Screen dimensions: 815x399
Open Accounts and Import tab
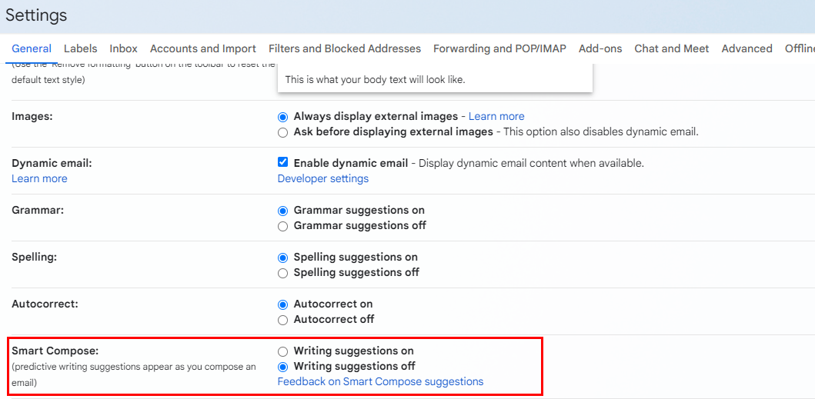pyautogui.click(x=203, y=48)
